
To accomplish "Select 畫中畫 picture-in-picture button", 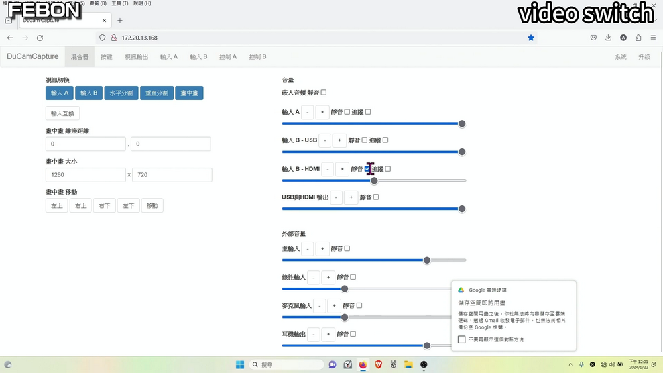I will click(189, 93).
